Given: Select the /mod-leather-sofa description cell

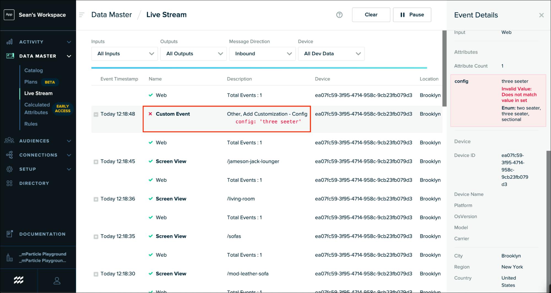Looking at the screenshot, I should pos(248,273).
